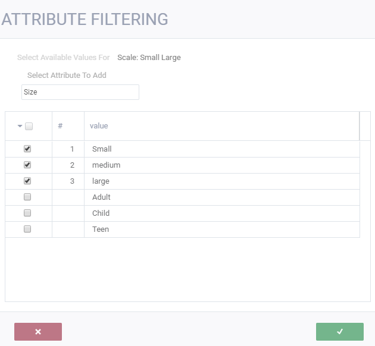Click the Size attribute input field

[80, 92]
